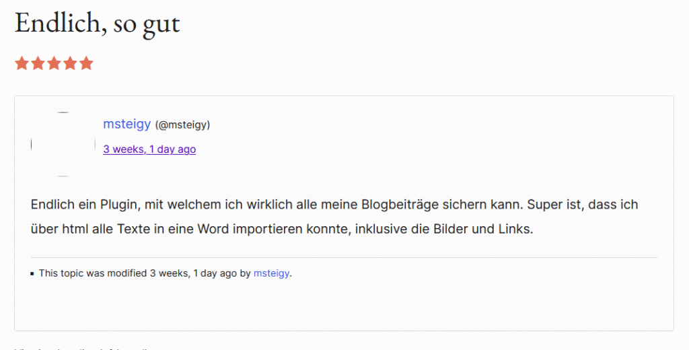
Task: Click the (@msteigy) handle text
Action: pyautogui.click(x=183, y=125)
